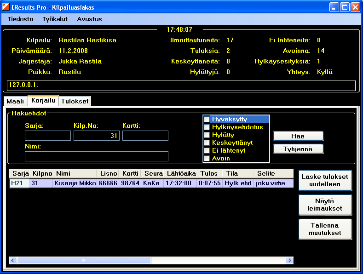The image size is (363, 274).
Task: Click the Lisno column header
Action: click(x=108, y=173)
